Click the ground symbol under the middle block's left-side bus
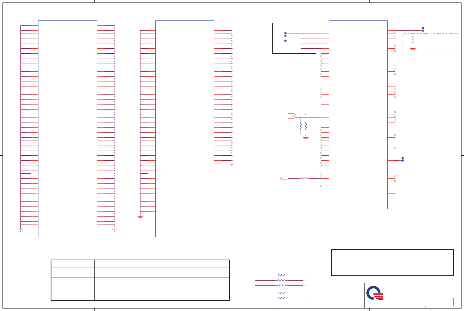 coord(140,218)
